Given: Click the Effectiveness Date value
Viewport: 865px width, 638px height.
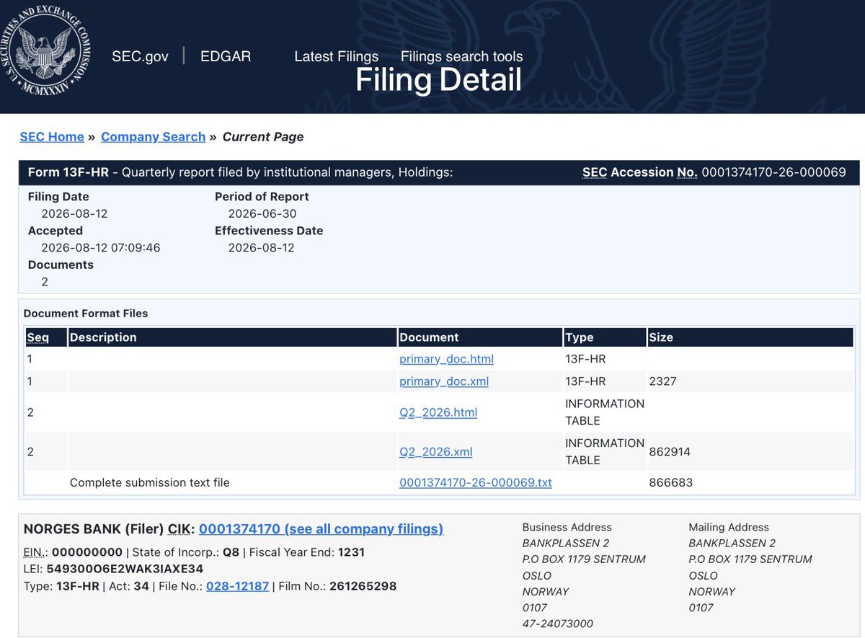Looking at the screenshot, I should pyautogui.click(x=261, y=248).
